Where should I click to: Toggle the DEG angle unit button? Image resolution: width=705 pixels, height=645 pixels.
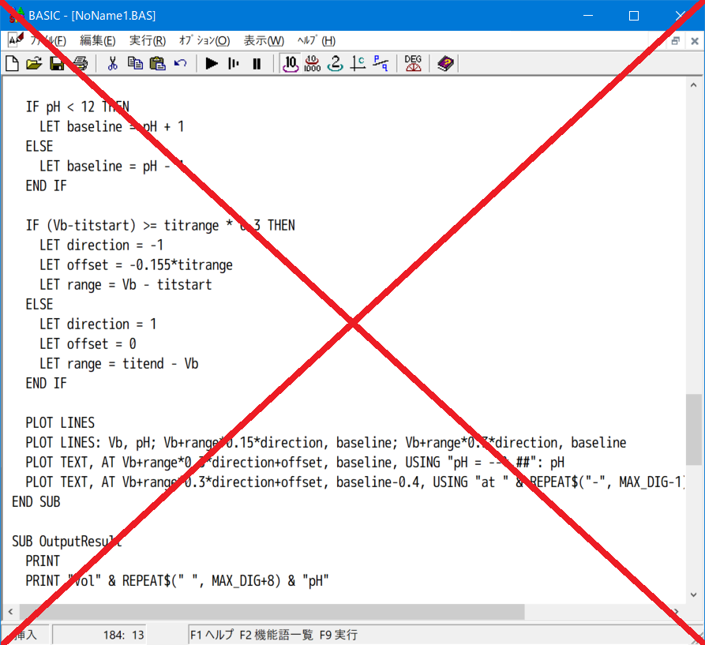tap(413, 64)
